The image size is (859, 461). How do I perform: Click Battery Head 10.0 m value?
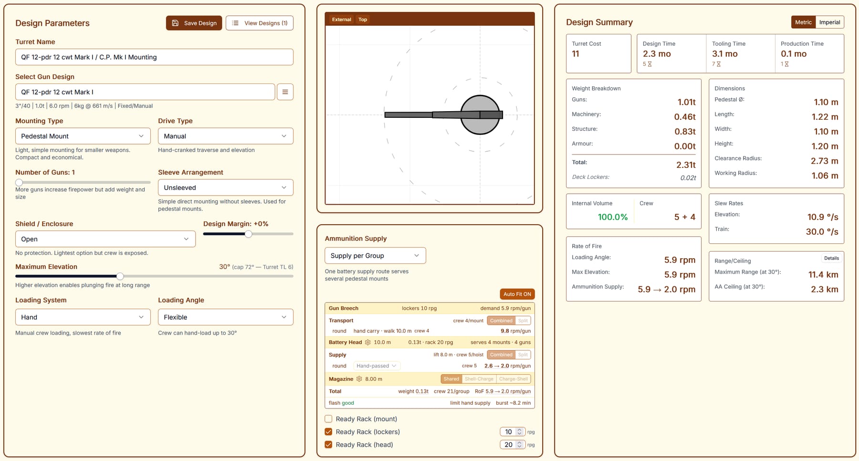[x=382, y=342]
